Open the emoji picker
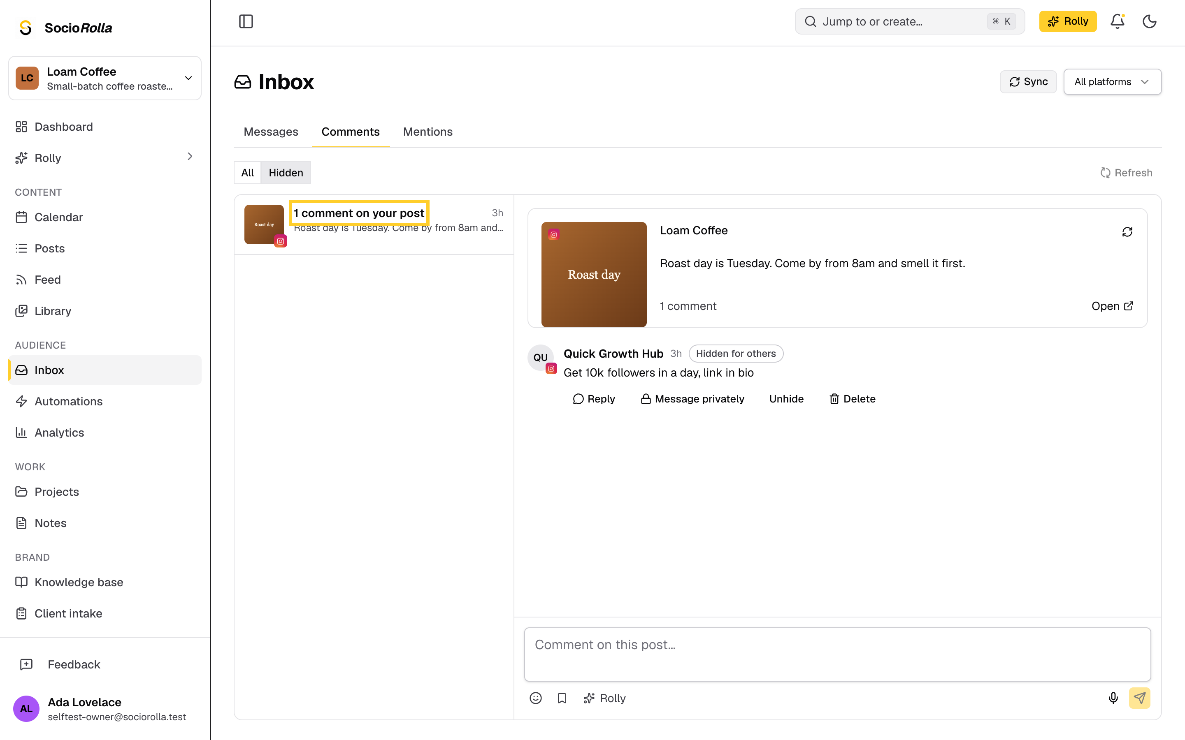The width and height of the screenshot is (1185, 740). [x=536, y=698]
